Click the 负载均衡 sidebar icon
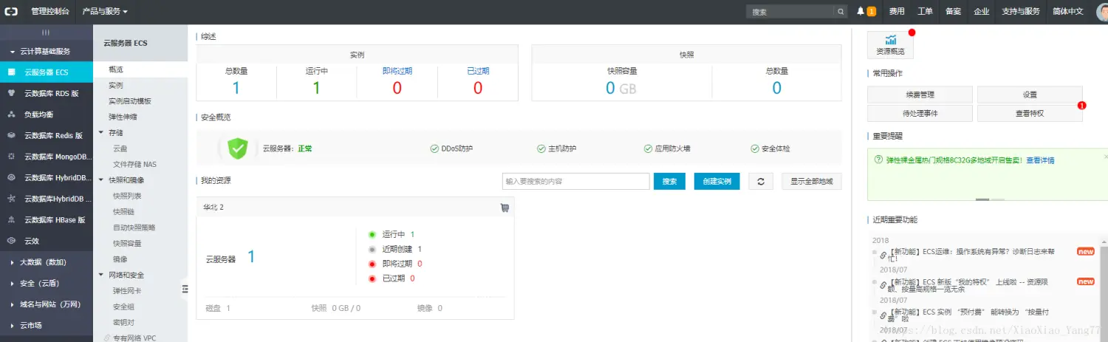The height and width of the screenshot is (342, 1108). 11,114
